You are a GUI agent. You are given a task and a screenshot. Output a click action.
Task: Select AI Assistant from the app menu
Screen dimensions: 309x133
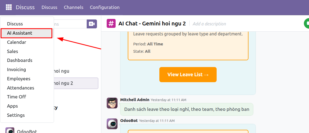(x=26, y=33)
